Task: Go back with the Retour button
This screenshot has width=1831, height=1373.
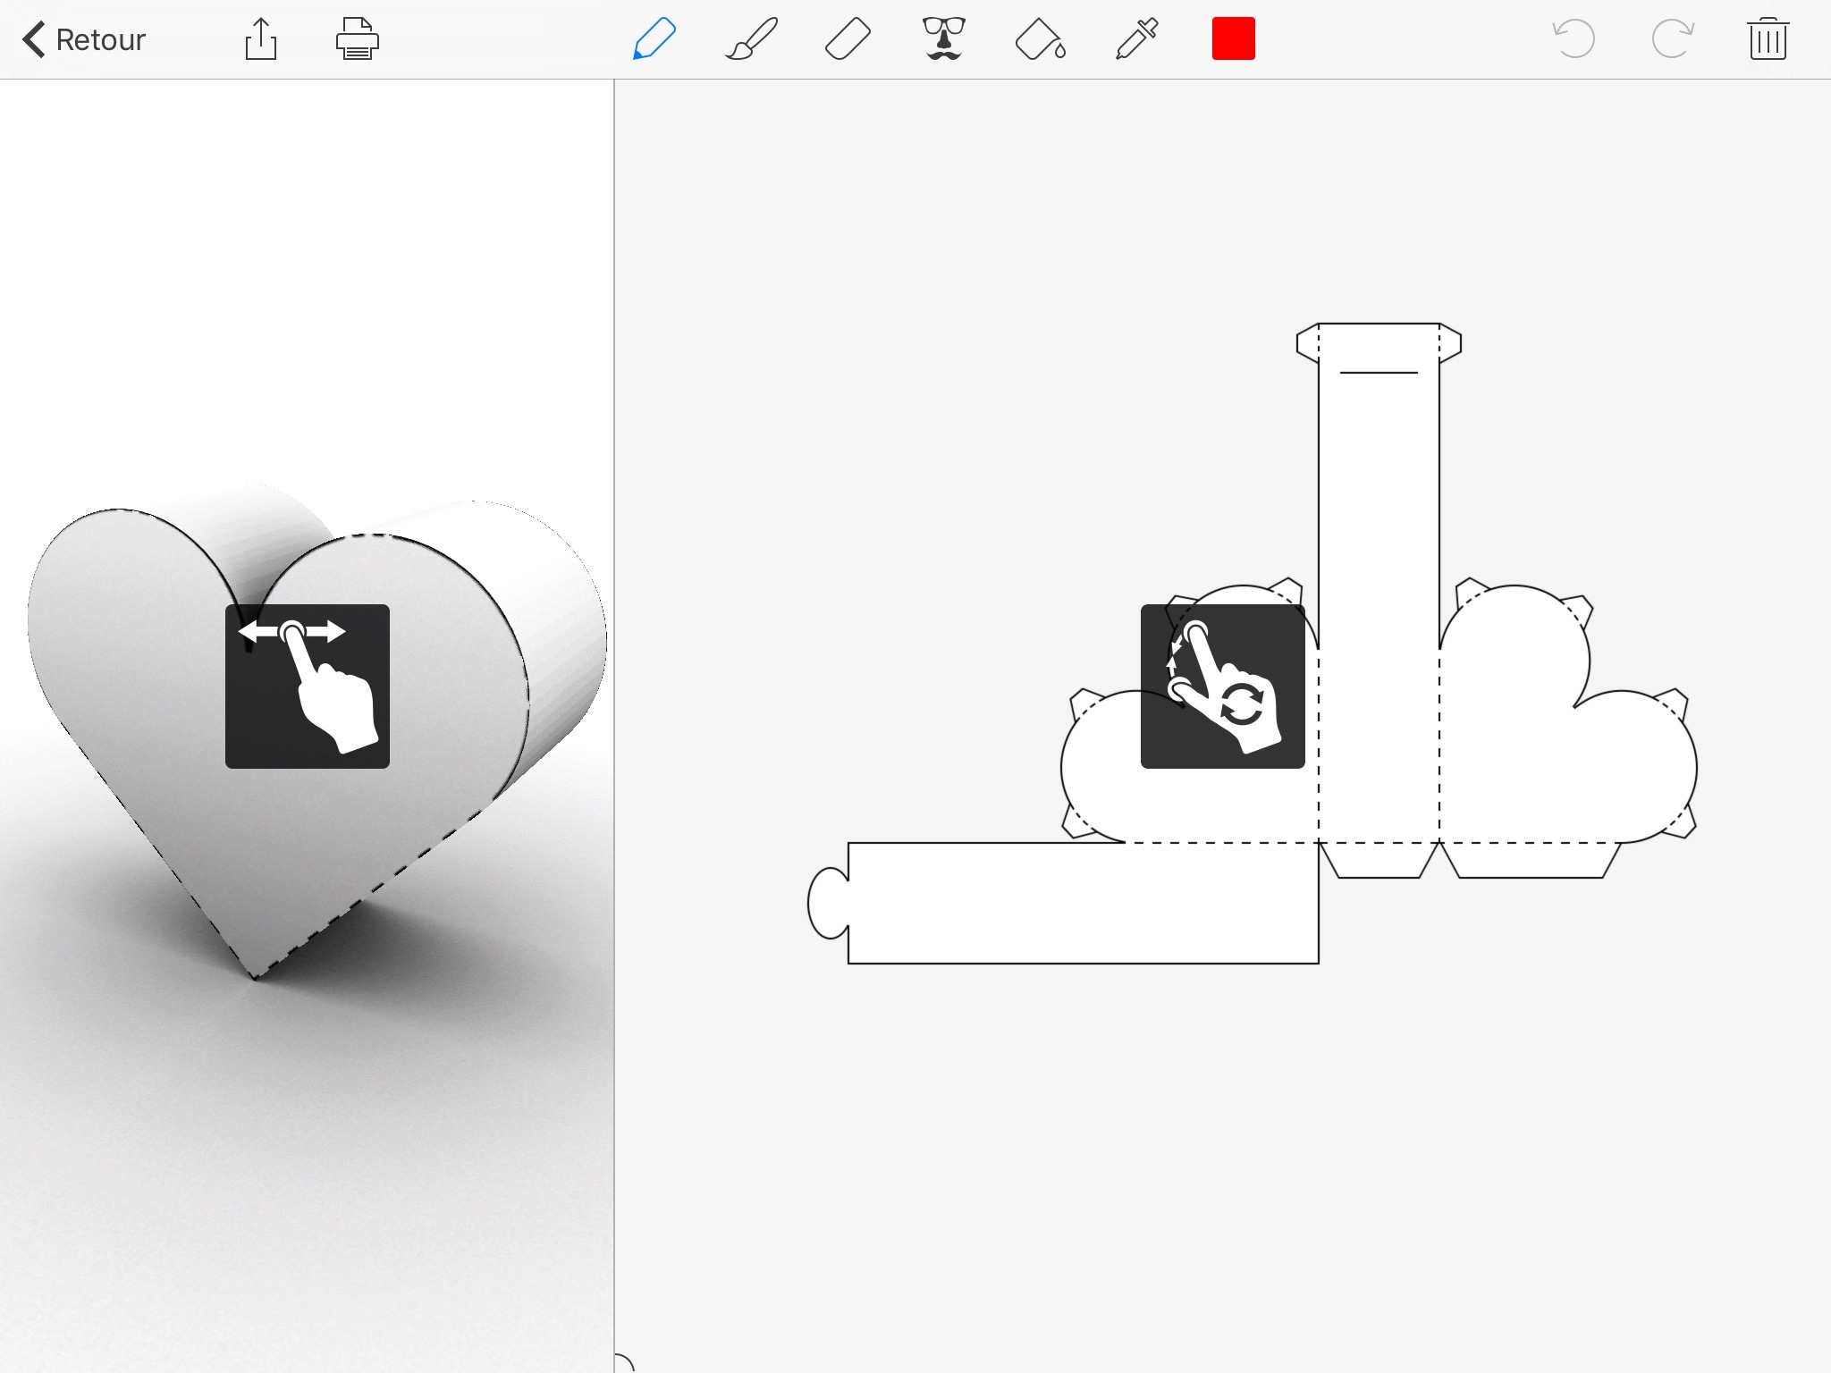Action: click(x=100, y=39)
